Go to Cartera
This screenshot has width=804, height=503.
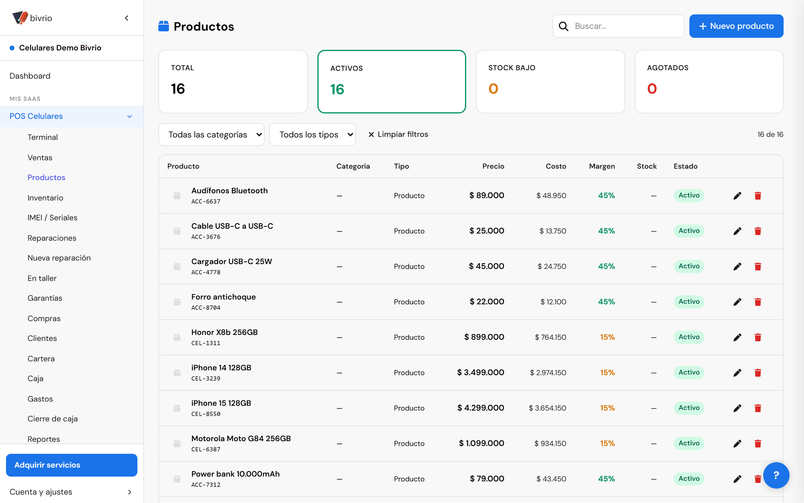pyautogui.click(x=41, y=359)
